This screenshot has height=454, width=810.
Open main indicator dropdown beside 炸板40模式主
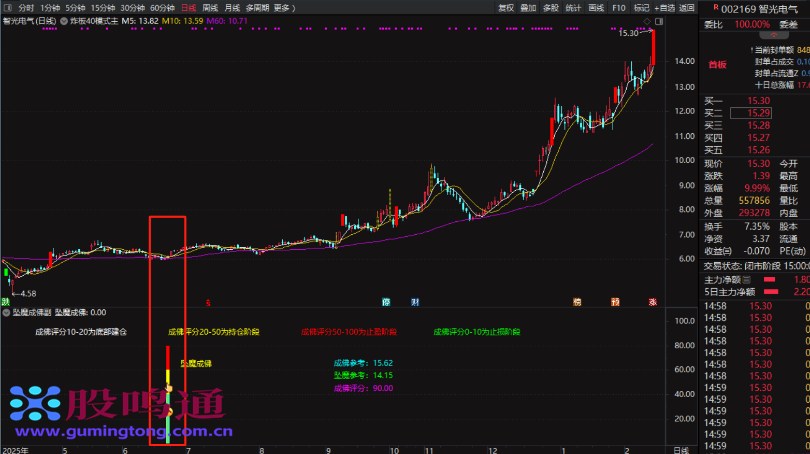(x=64, y=21)
